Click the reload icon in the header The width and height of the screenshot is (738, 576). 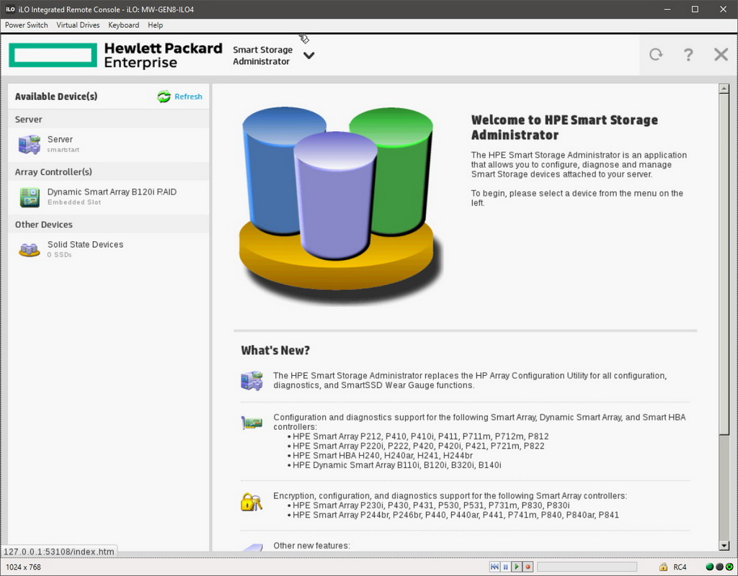(x=656, y=55)
